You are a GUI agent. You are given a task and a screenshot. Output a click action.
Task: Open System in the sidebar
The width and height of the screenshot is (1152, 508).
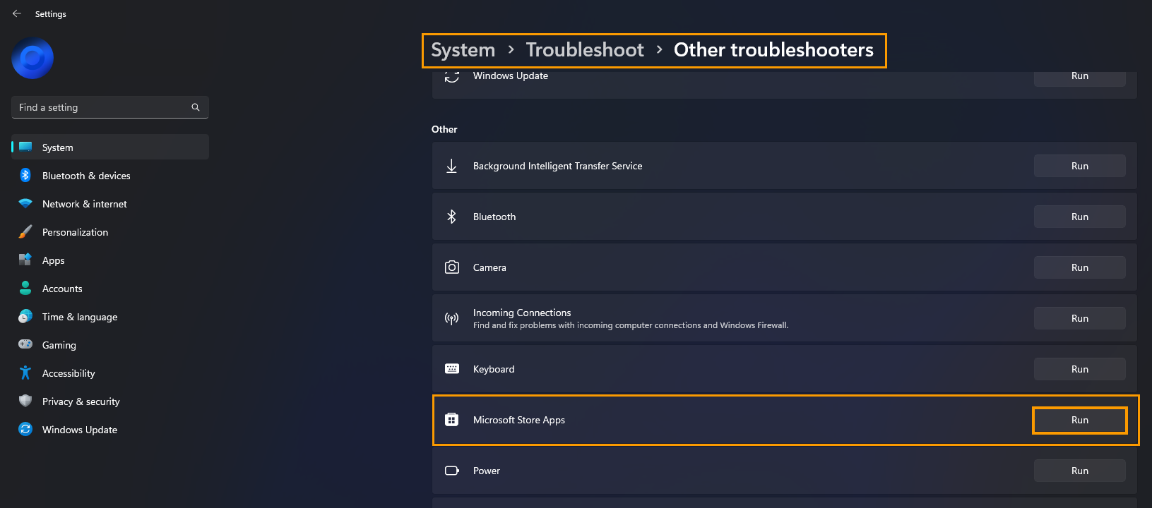110,147
